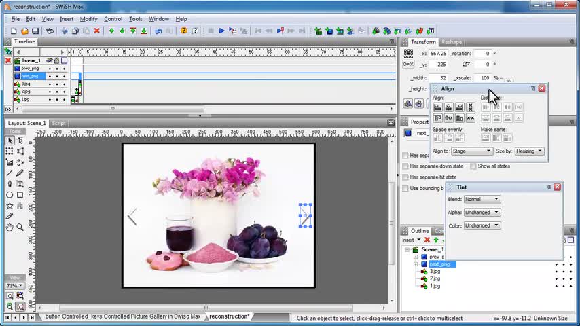The image size is (580, 326).
Task: Select the 3.jpg layer in Timeline
Action: coord(26,84)
